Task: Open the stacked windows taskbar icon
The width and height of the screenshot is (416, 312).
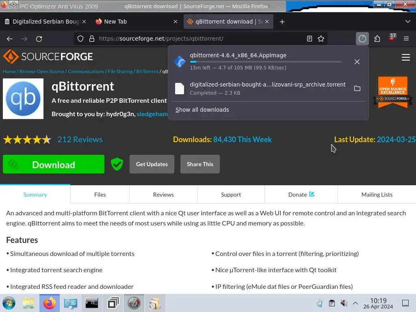Action: 113,303
